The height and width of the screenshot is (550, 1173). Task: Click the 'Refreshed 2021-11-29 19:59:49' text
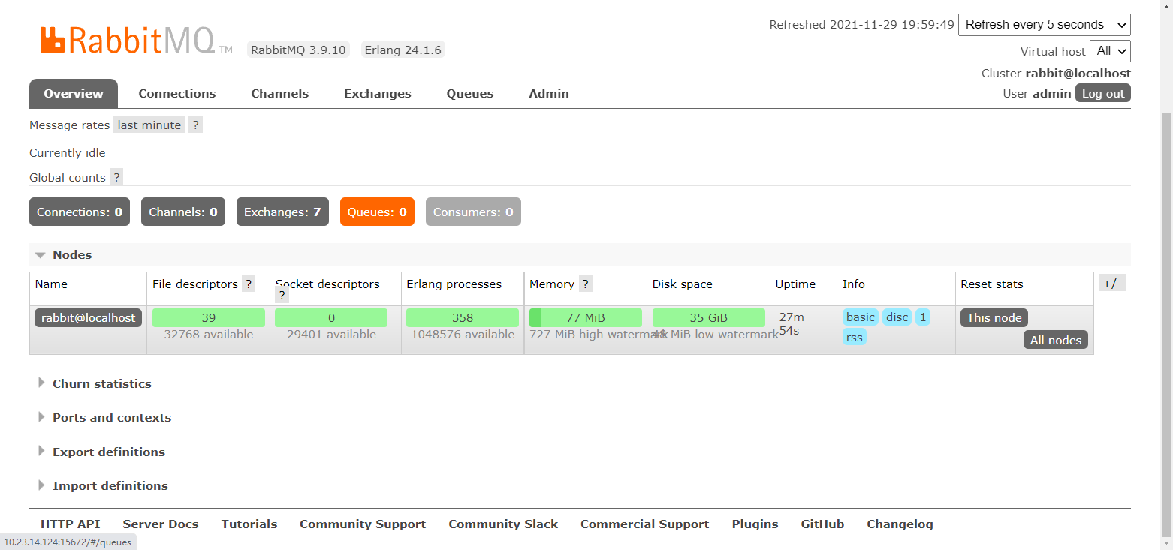pos(862,25)
